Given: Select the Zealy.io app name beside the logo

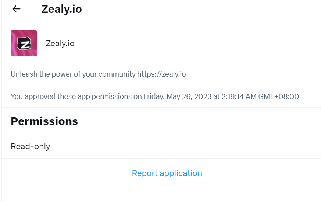Looking at the screenshot, I should pos(60,43).
